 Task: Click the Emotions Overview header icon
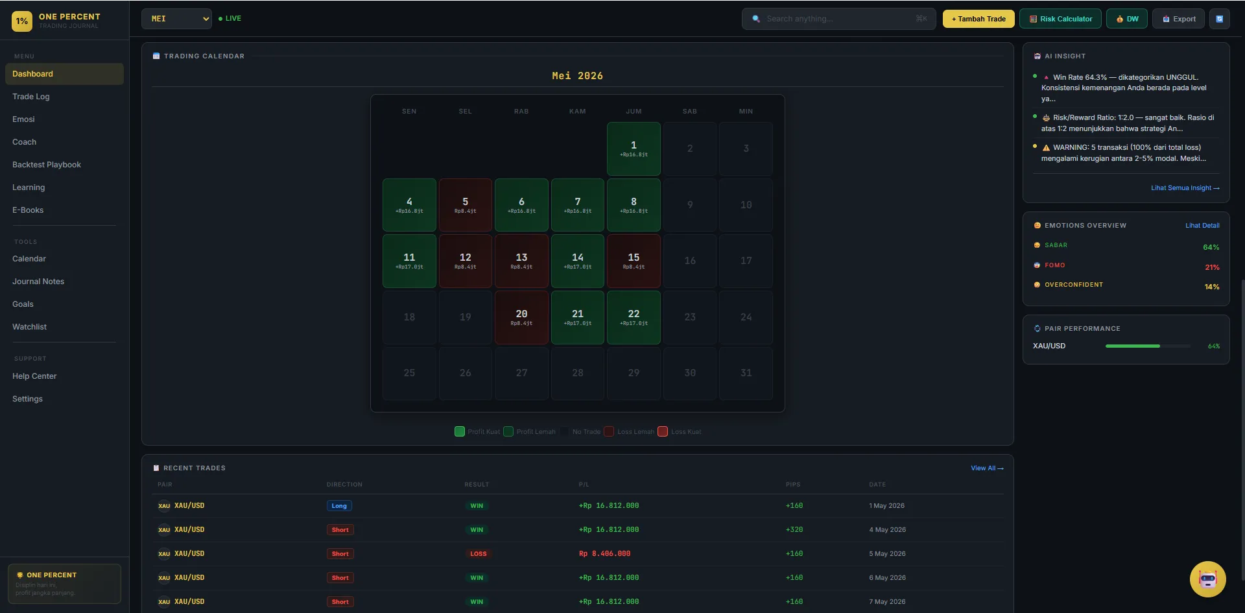[1037, 226]
